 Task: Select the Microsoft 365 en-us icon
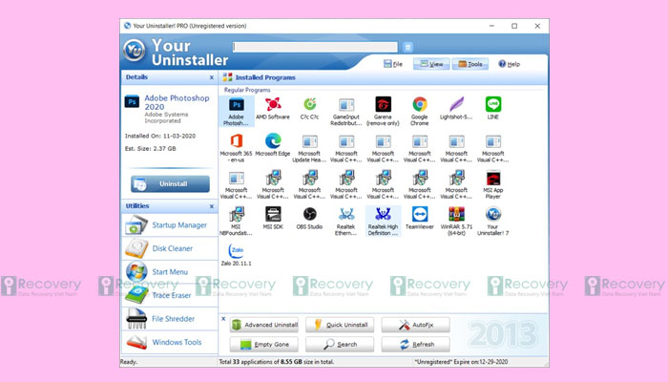(237, 148)
